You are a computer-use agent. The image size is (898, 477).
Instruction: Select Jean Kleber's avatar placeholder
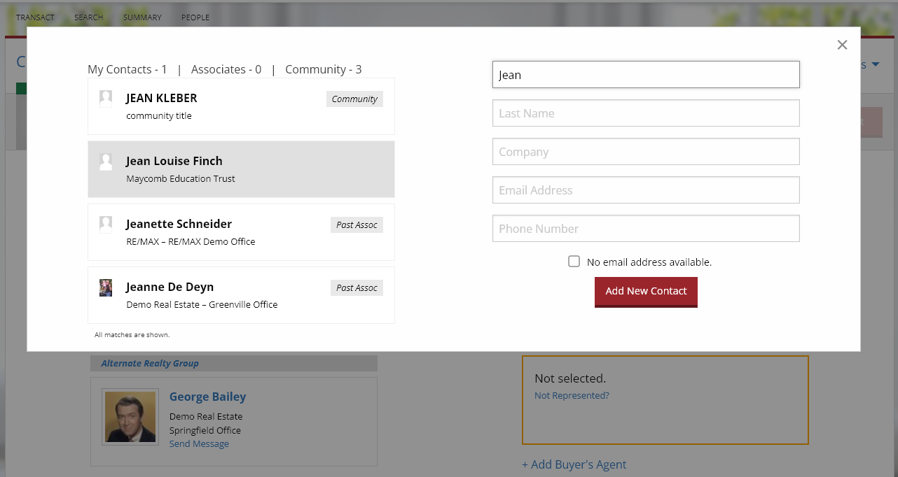click(x=106, y=97)
